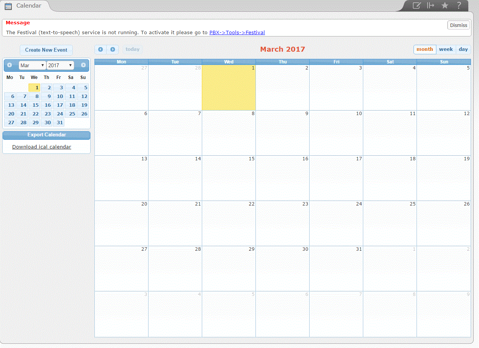This screenshot has width=479, height=348.
Task: Switch to day view
Action: pyautogui.click(x=463, y=49)
